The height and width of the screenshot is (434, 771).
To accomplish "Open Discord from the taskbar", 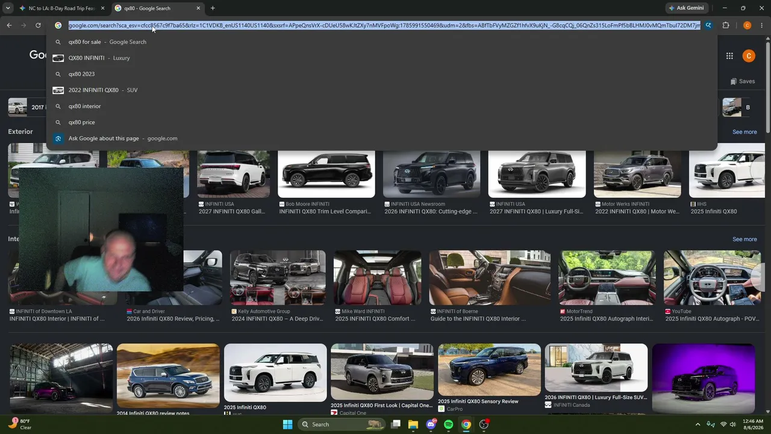I will [x=431, y=424].
